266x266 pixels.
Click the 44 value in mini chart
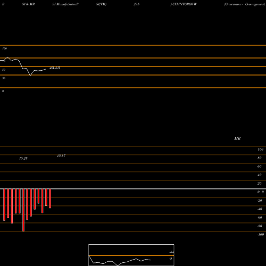[171, 252]
